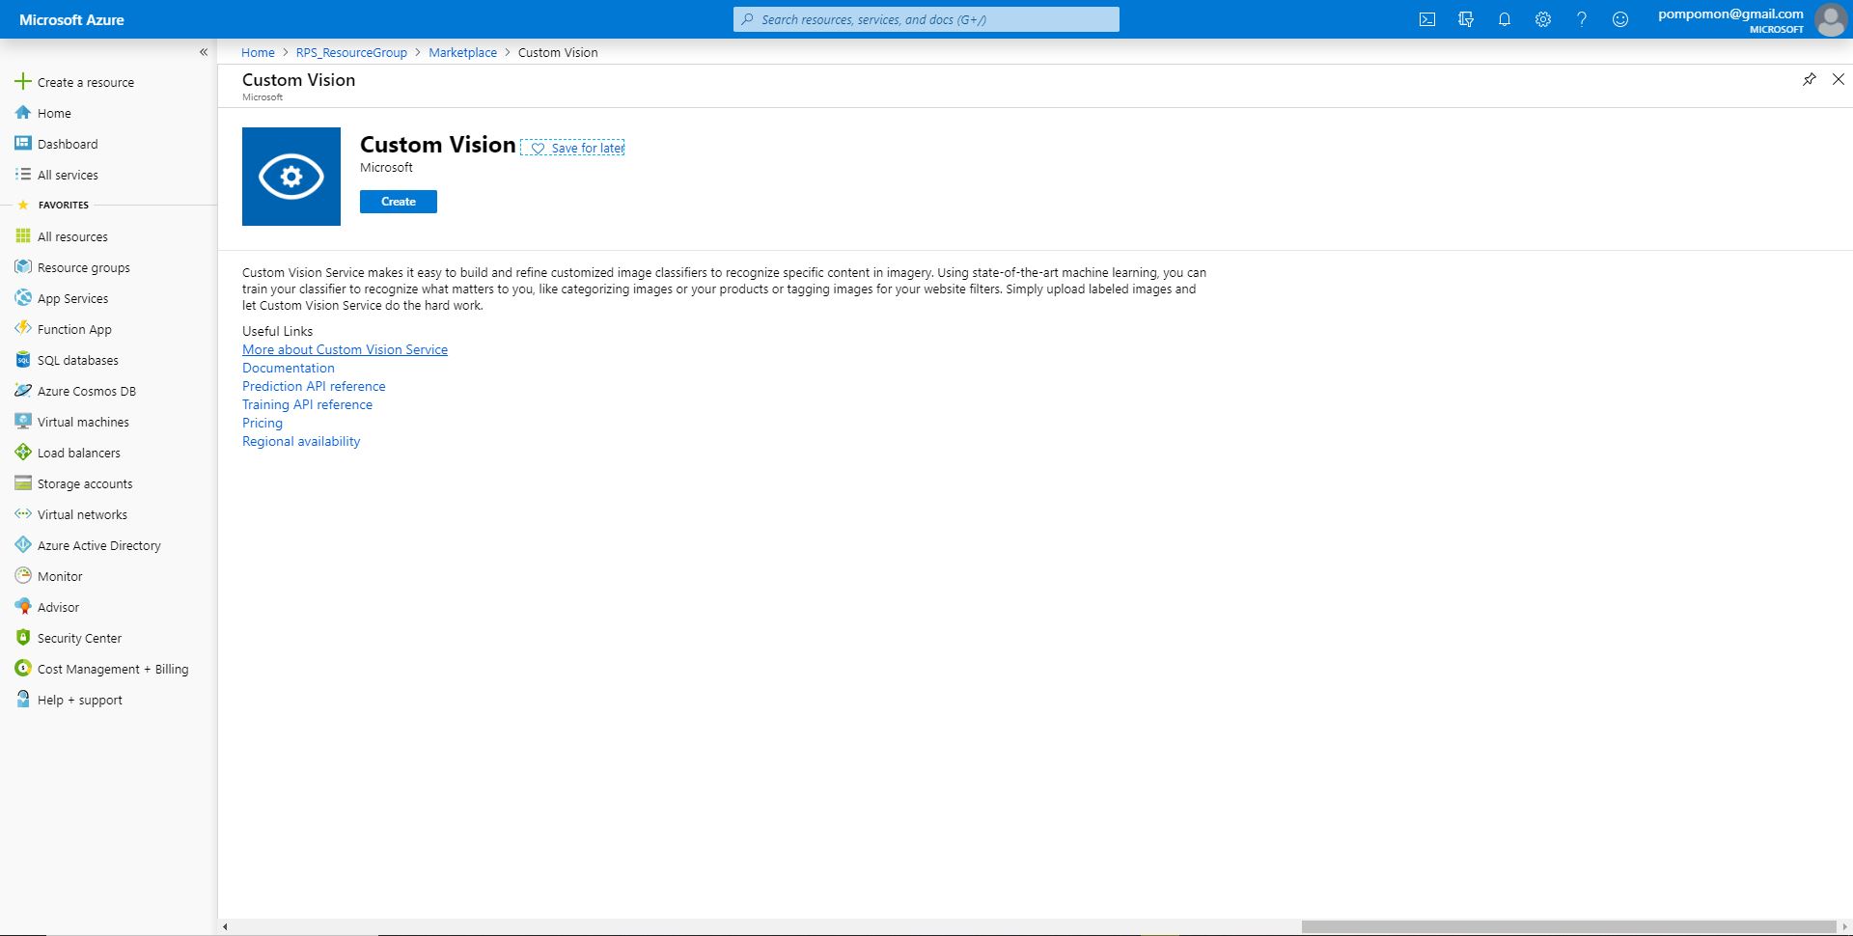This screenshot has width=1853, height=936.
Task: Click the Create a resource plus icon
Action: point(23,81)
